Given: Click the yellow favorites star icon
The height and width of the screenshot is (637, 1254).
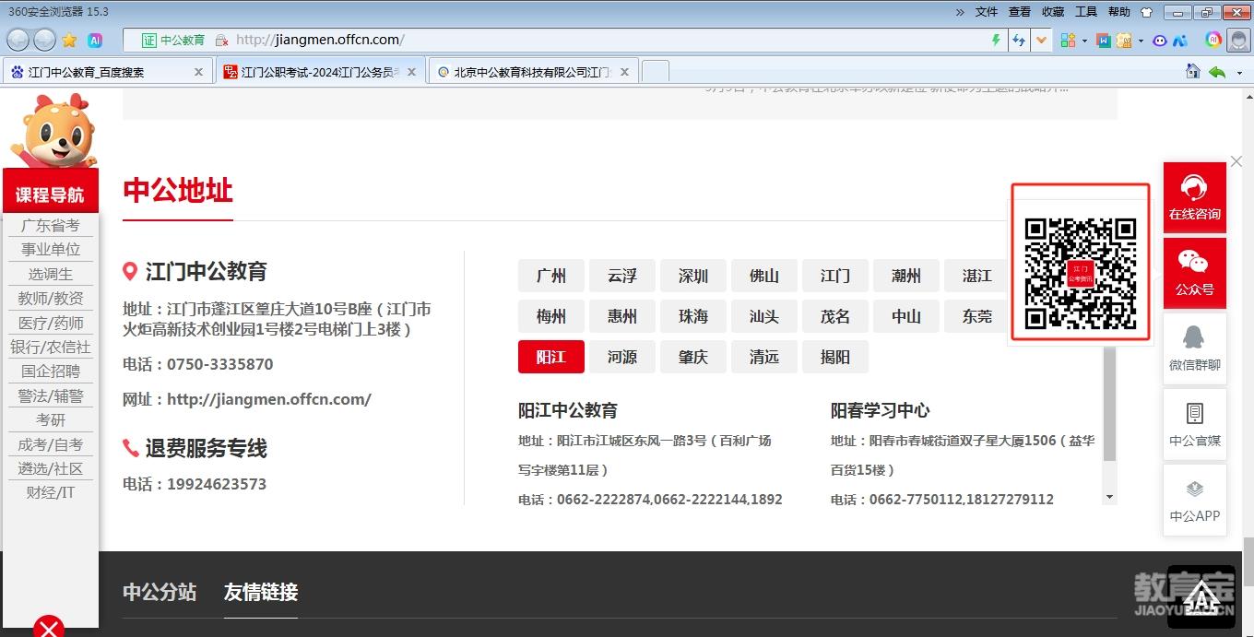Looking at the screenshot, I should click(69, 41).
